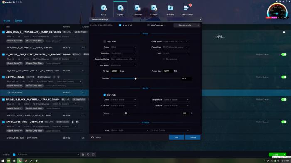The height and width of the screenshot is (163, 291).
Task: Uncheck the Copy Audio checkbox
Action: click(104, 95)
